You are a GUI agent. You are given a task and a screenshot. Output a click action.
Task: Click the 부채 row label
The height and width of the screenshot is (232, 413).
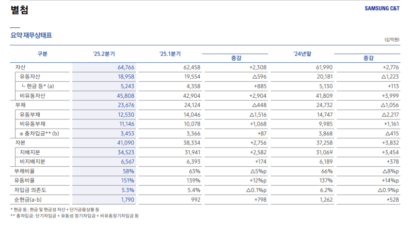21,105
